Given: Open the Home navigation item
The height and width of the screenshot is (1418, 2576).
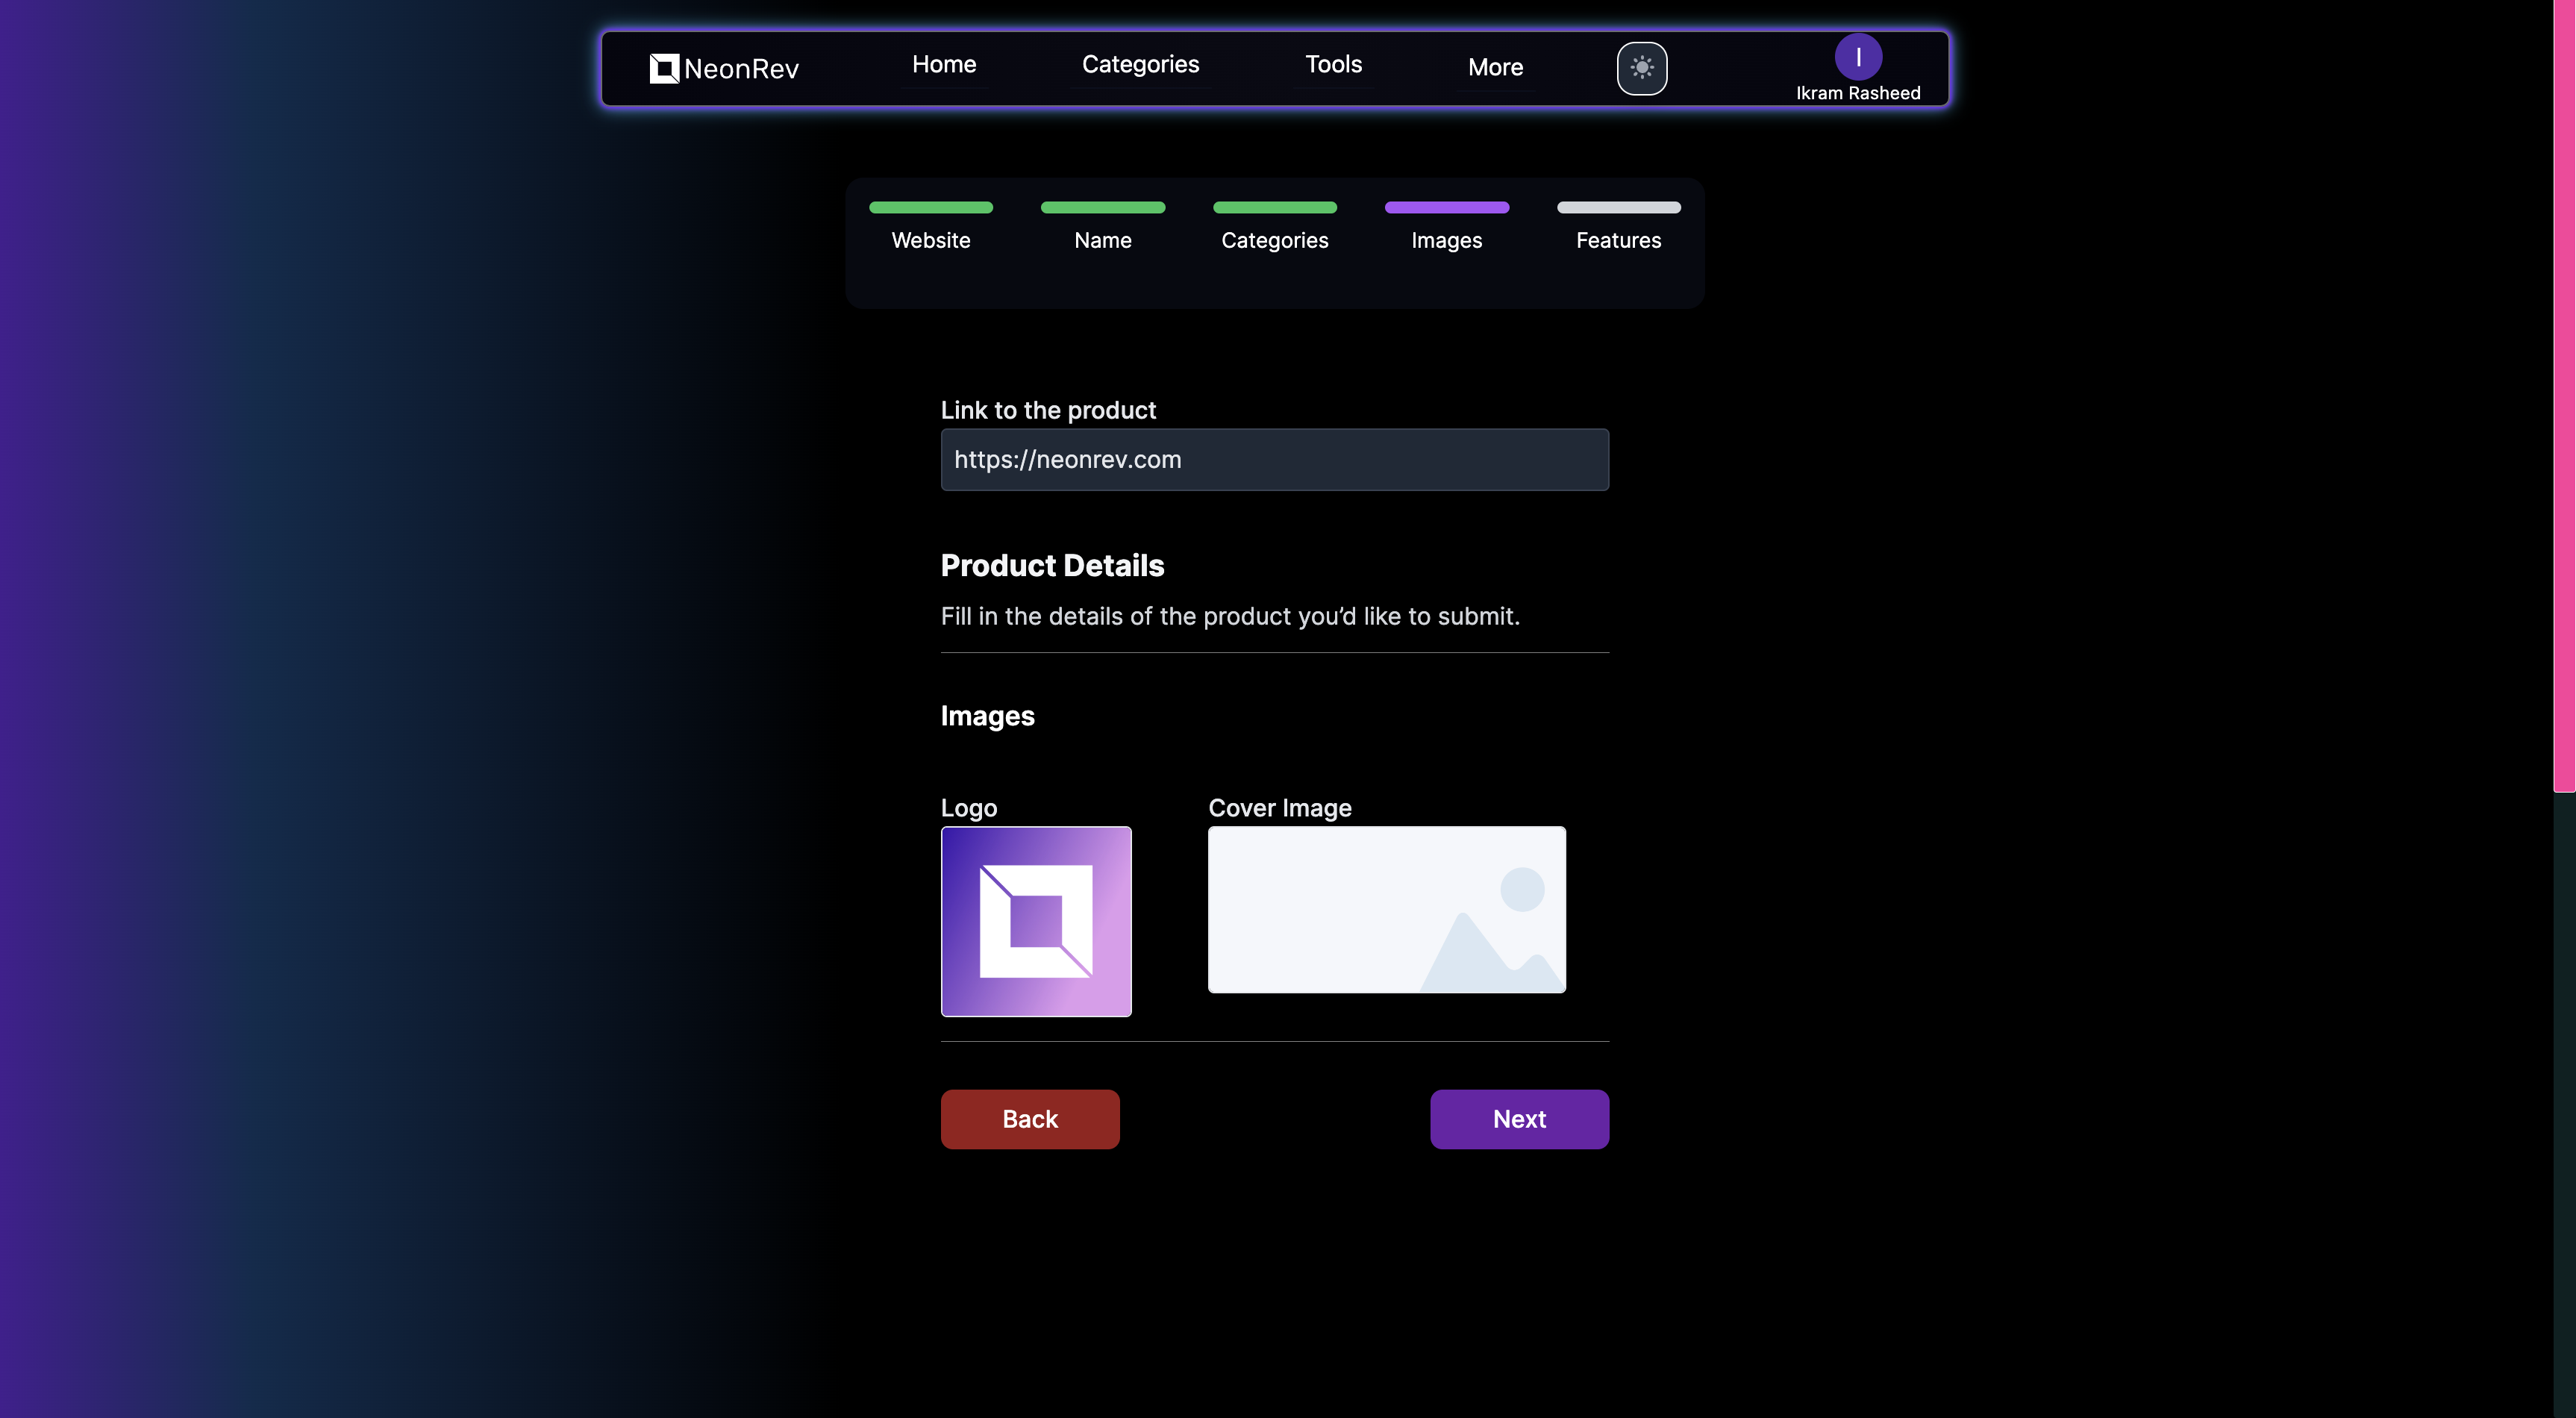Looking at the screenshot, I should coord(943,65).
